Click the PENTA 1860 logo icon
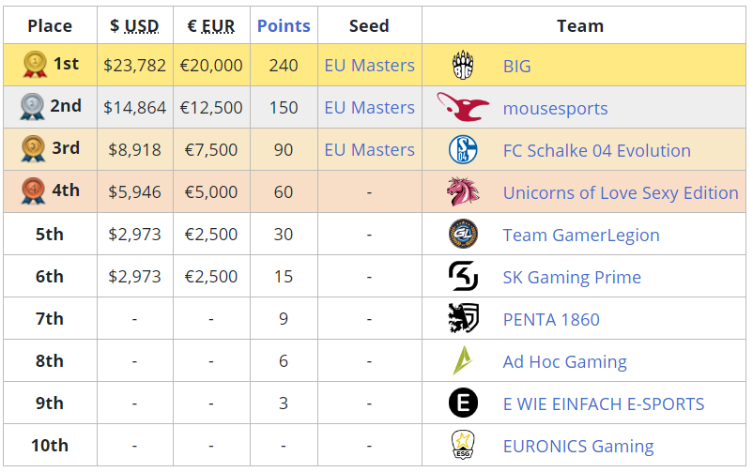This screenshot has width=753, height=472. coord(463,319)
